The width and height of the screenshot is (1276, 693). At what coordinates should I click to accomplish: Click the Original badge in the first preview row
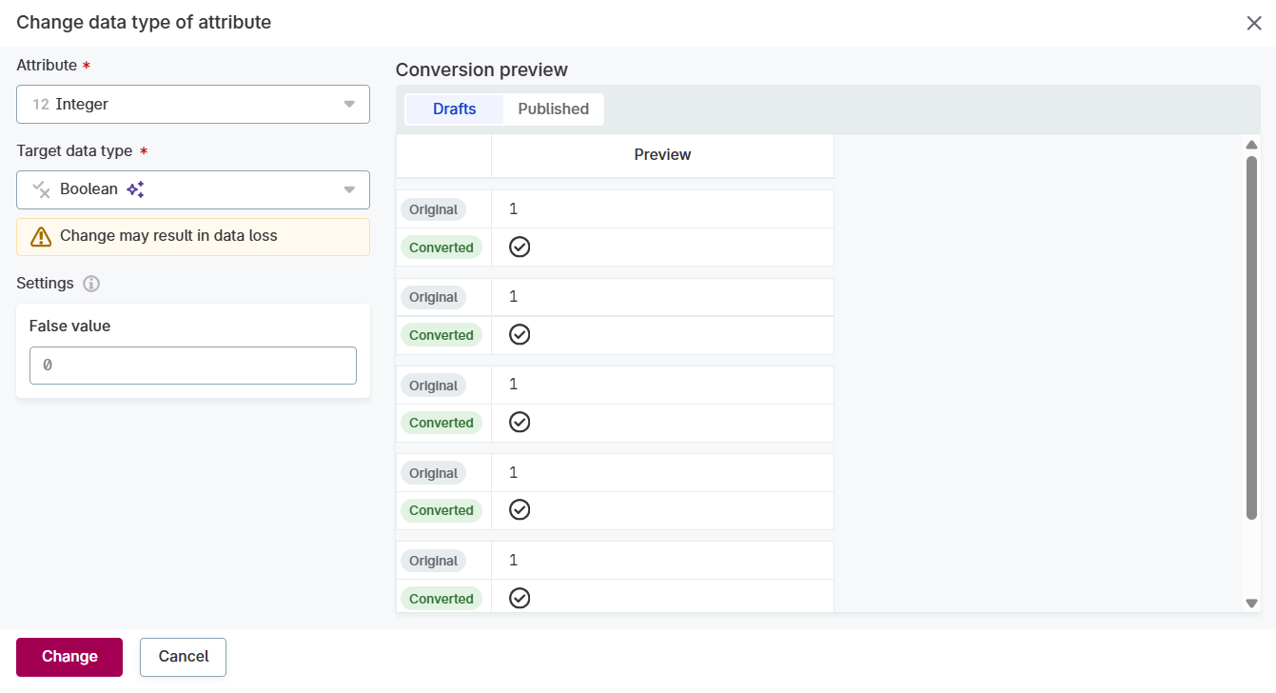433,209
